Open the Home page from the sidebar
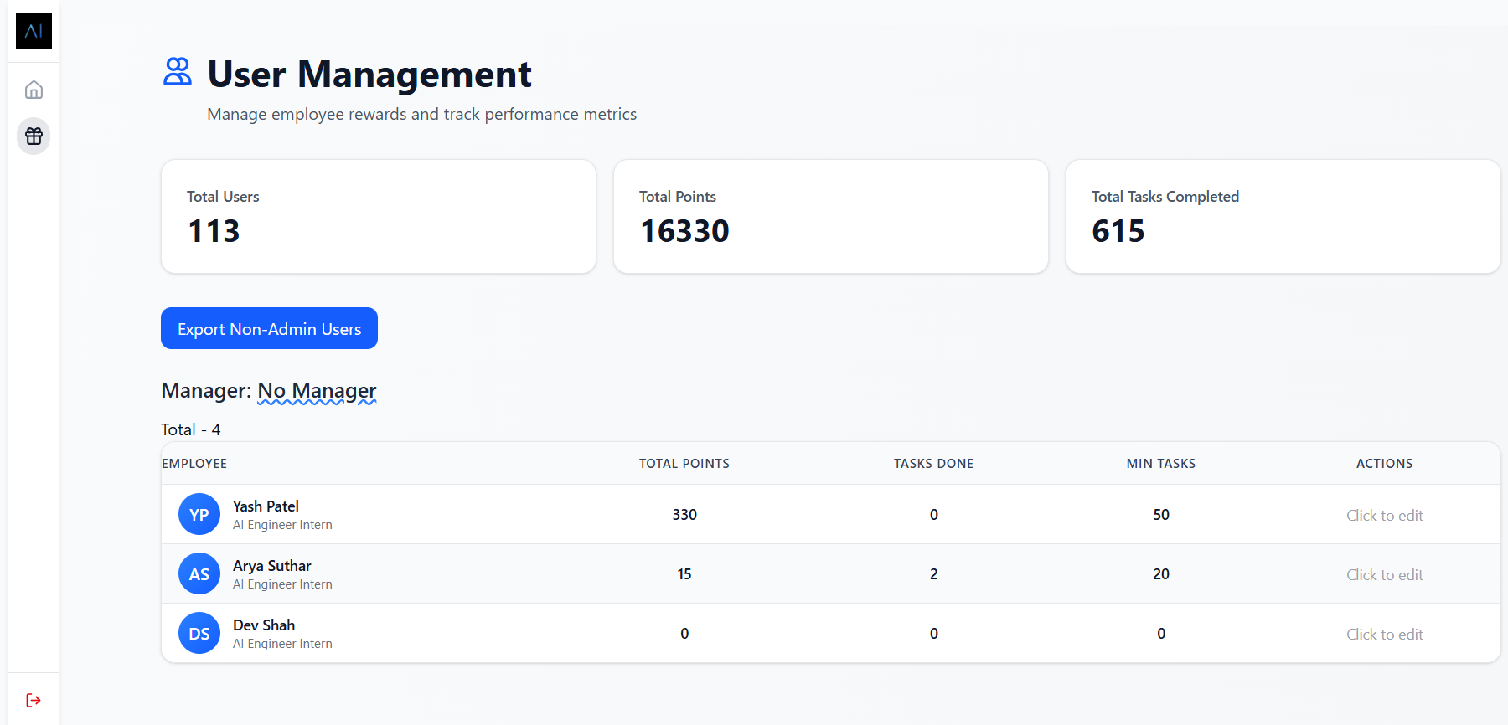Image resolution: width=1508 pixels, height=725 pixels. coord(34,90)
